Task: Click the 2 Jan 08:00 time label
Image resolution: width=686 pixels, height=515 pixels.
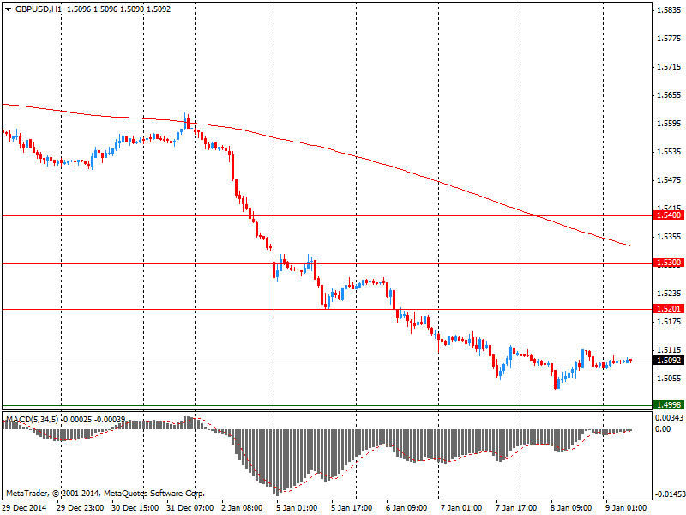Action: [x=242, y=508]
